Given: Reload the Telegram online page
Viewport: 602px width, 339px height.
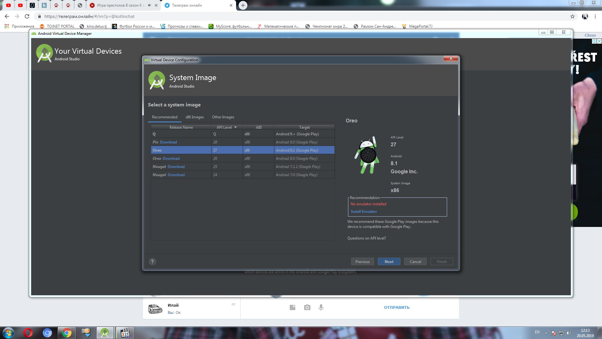Looking at the screenshot, I should pyautogui.click(x=27, y=16).
